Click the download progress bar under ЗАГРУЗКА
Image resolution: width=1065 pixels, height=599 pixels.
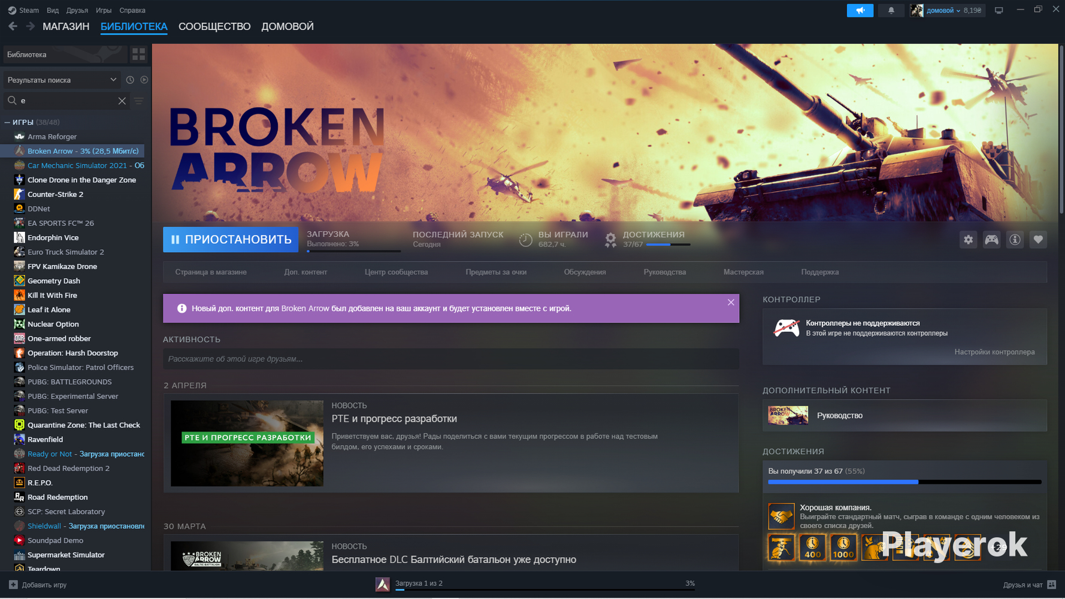[x=353, y=251]
